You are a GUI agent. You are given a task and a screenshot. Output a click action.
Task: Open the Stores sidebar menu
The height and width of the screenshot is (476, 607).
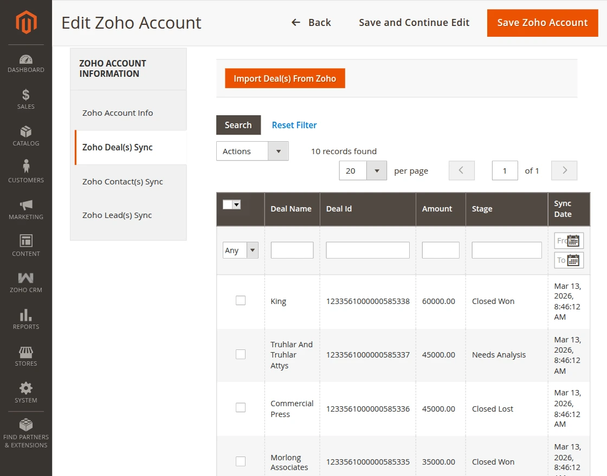tap(26, 356)
